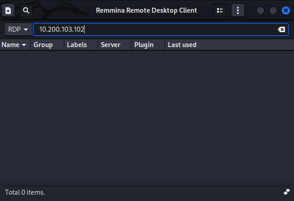This screenshot has height=201, width=294.
Task: Click the 'Total 0 items.' status text
Action: pos(25,192)
